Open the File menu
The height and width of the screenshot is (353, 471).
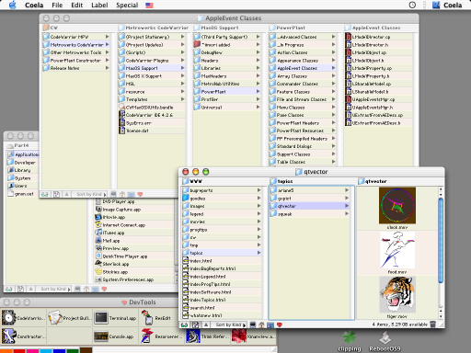[57, 6]
